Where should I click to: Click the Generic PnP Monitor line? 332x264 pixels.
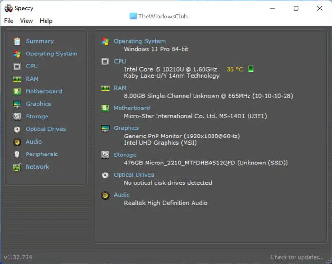click(182, 136)
